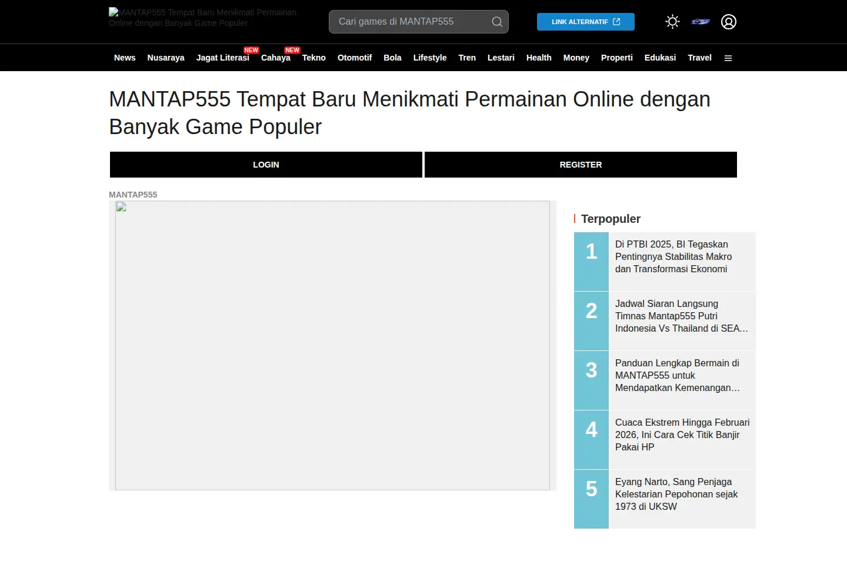The image size is (847, 588).
Task: Navigate to Edukasi
Action: coord(660,58)
